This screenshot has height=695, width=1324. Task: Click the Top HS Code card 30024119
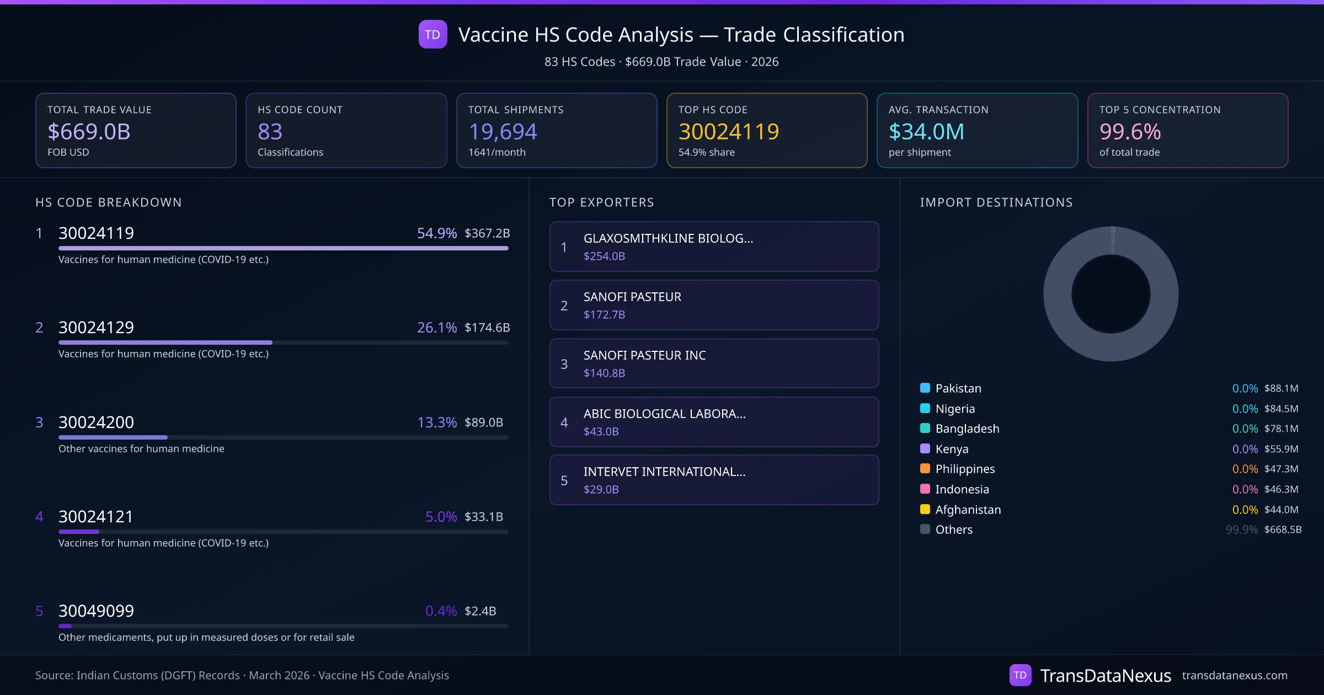coord(767,130)
